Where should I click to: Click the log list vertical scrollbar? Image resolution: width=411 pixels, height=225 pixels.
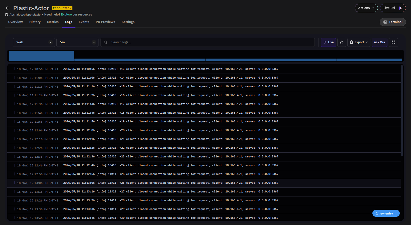402,110
